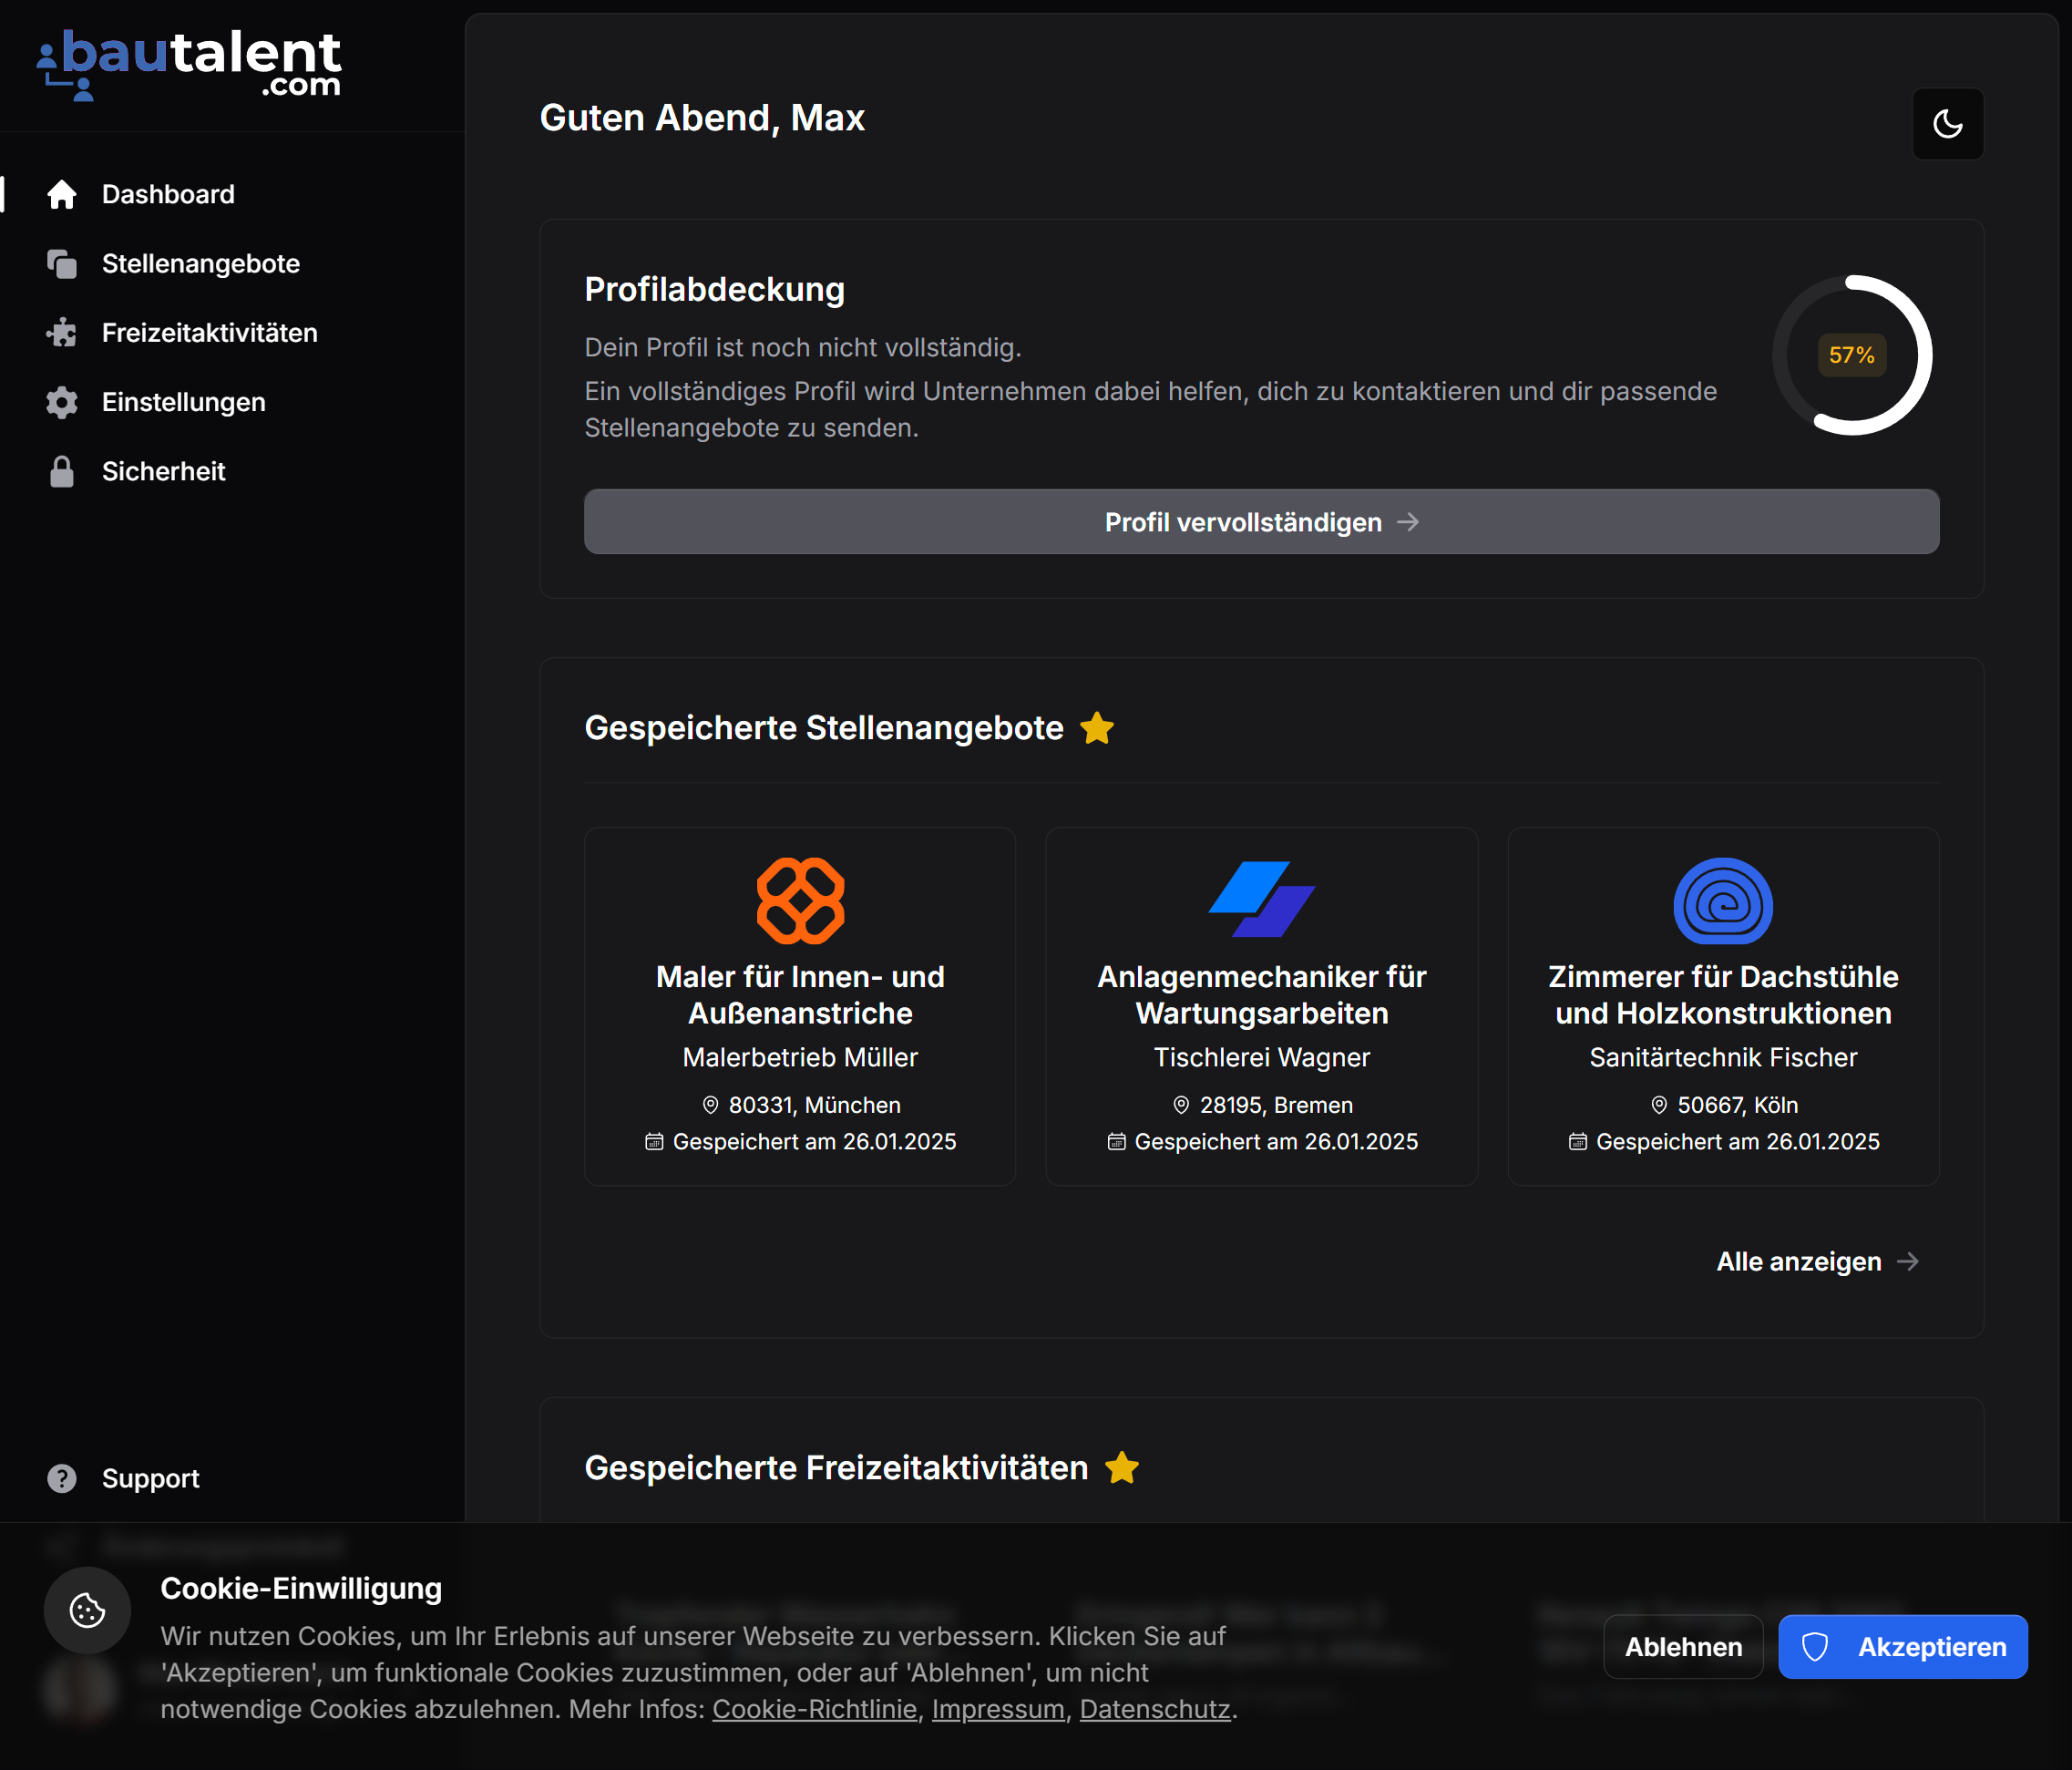This screenshot has height=1770, width=2072.
Task: Open Einstellungen via the gear icon
Action: [x=62, y=402]
